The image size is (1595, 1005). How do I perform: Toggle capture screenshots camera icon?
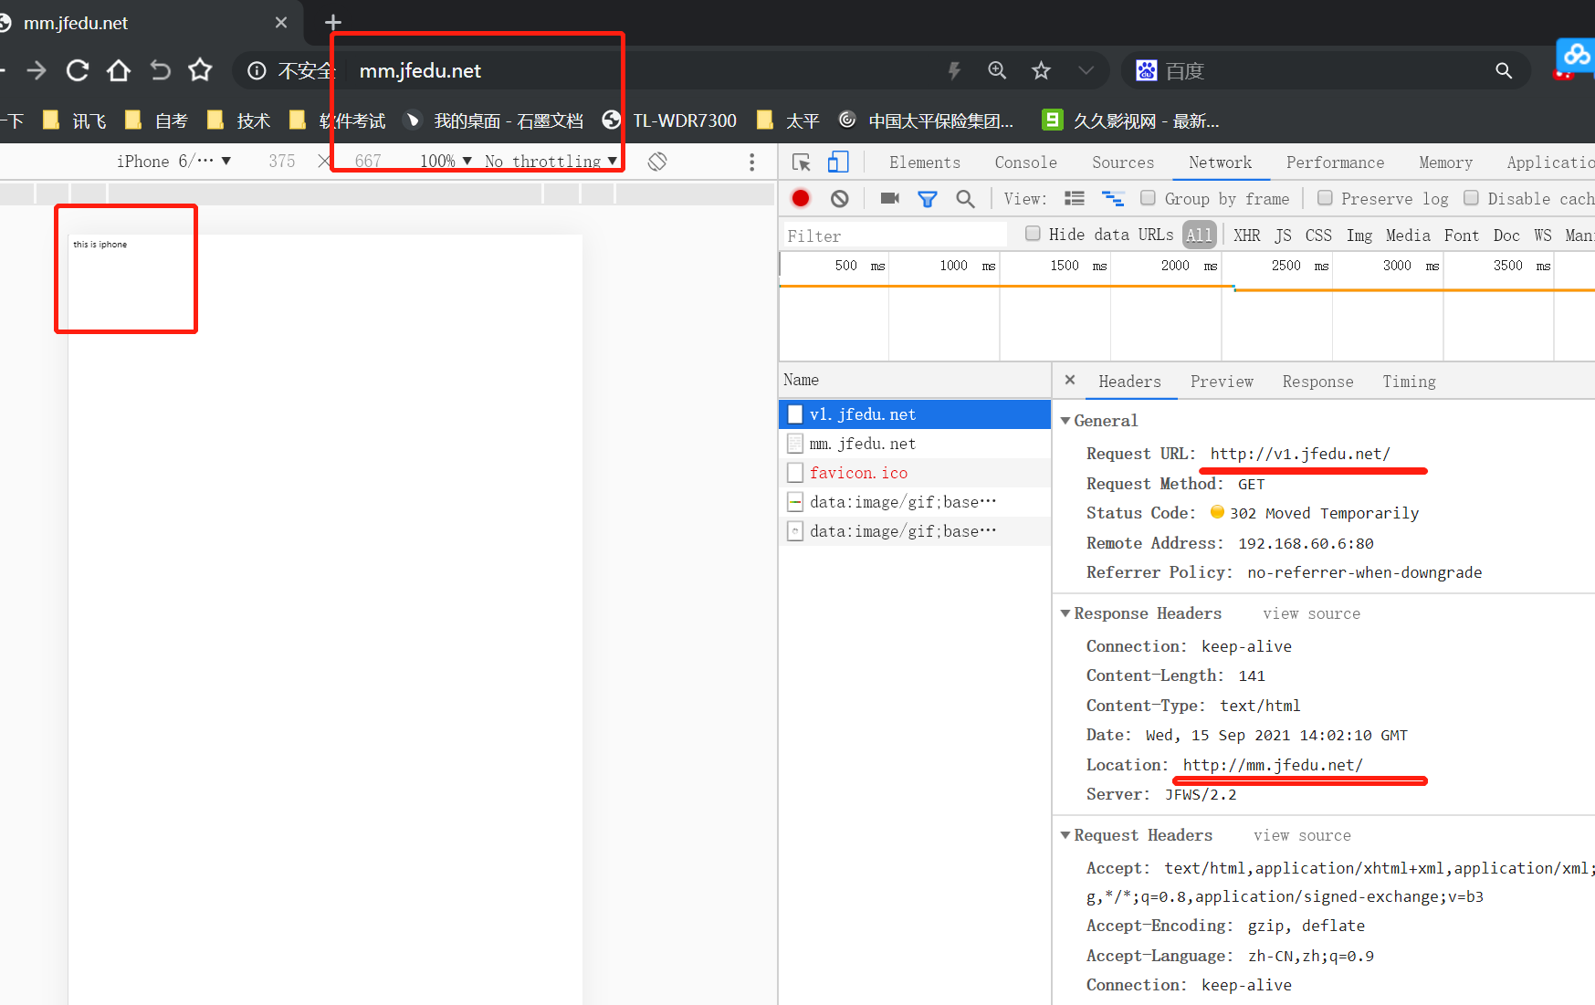tap(890, 198)
